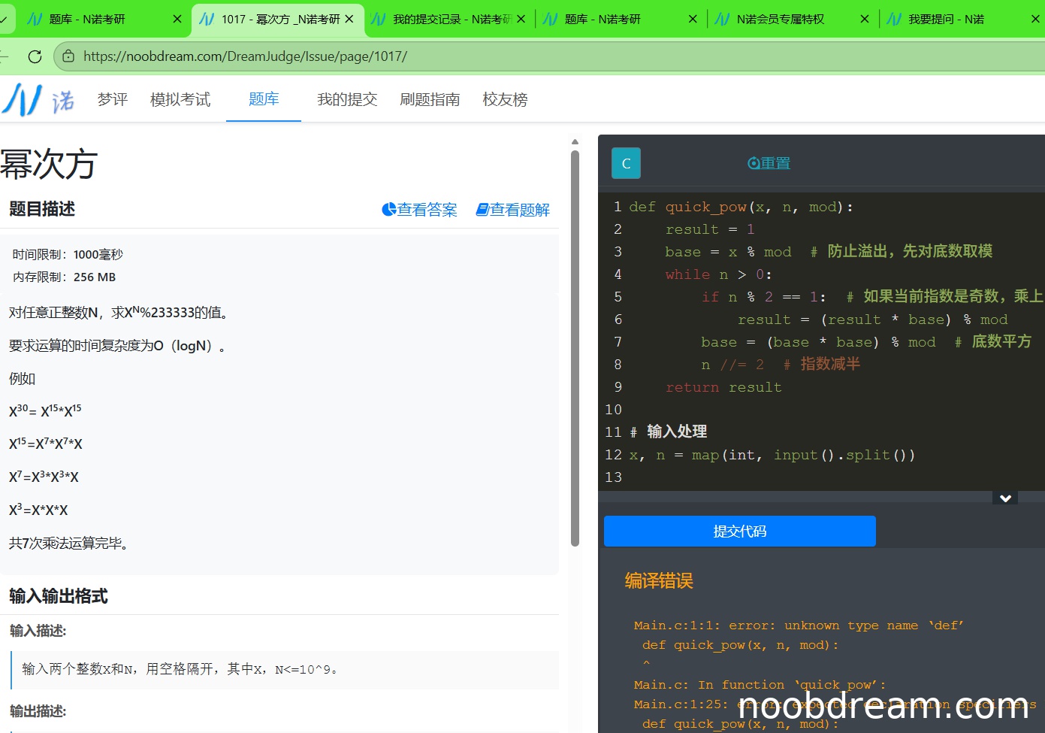1045x733 pixels.
Task: Select the C language button
Action: pos(626,163)
